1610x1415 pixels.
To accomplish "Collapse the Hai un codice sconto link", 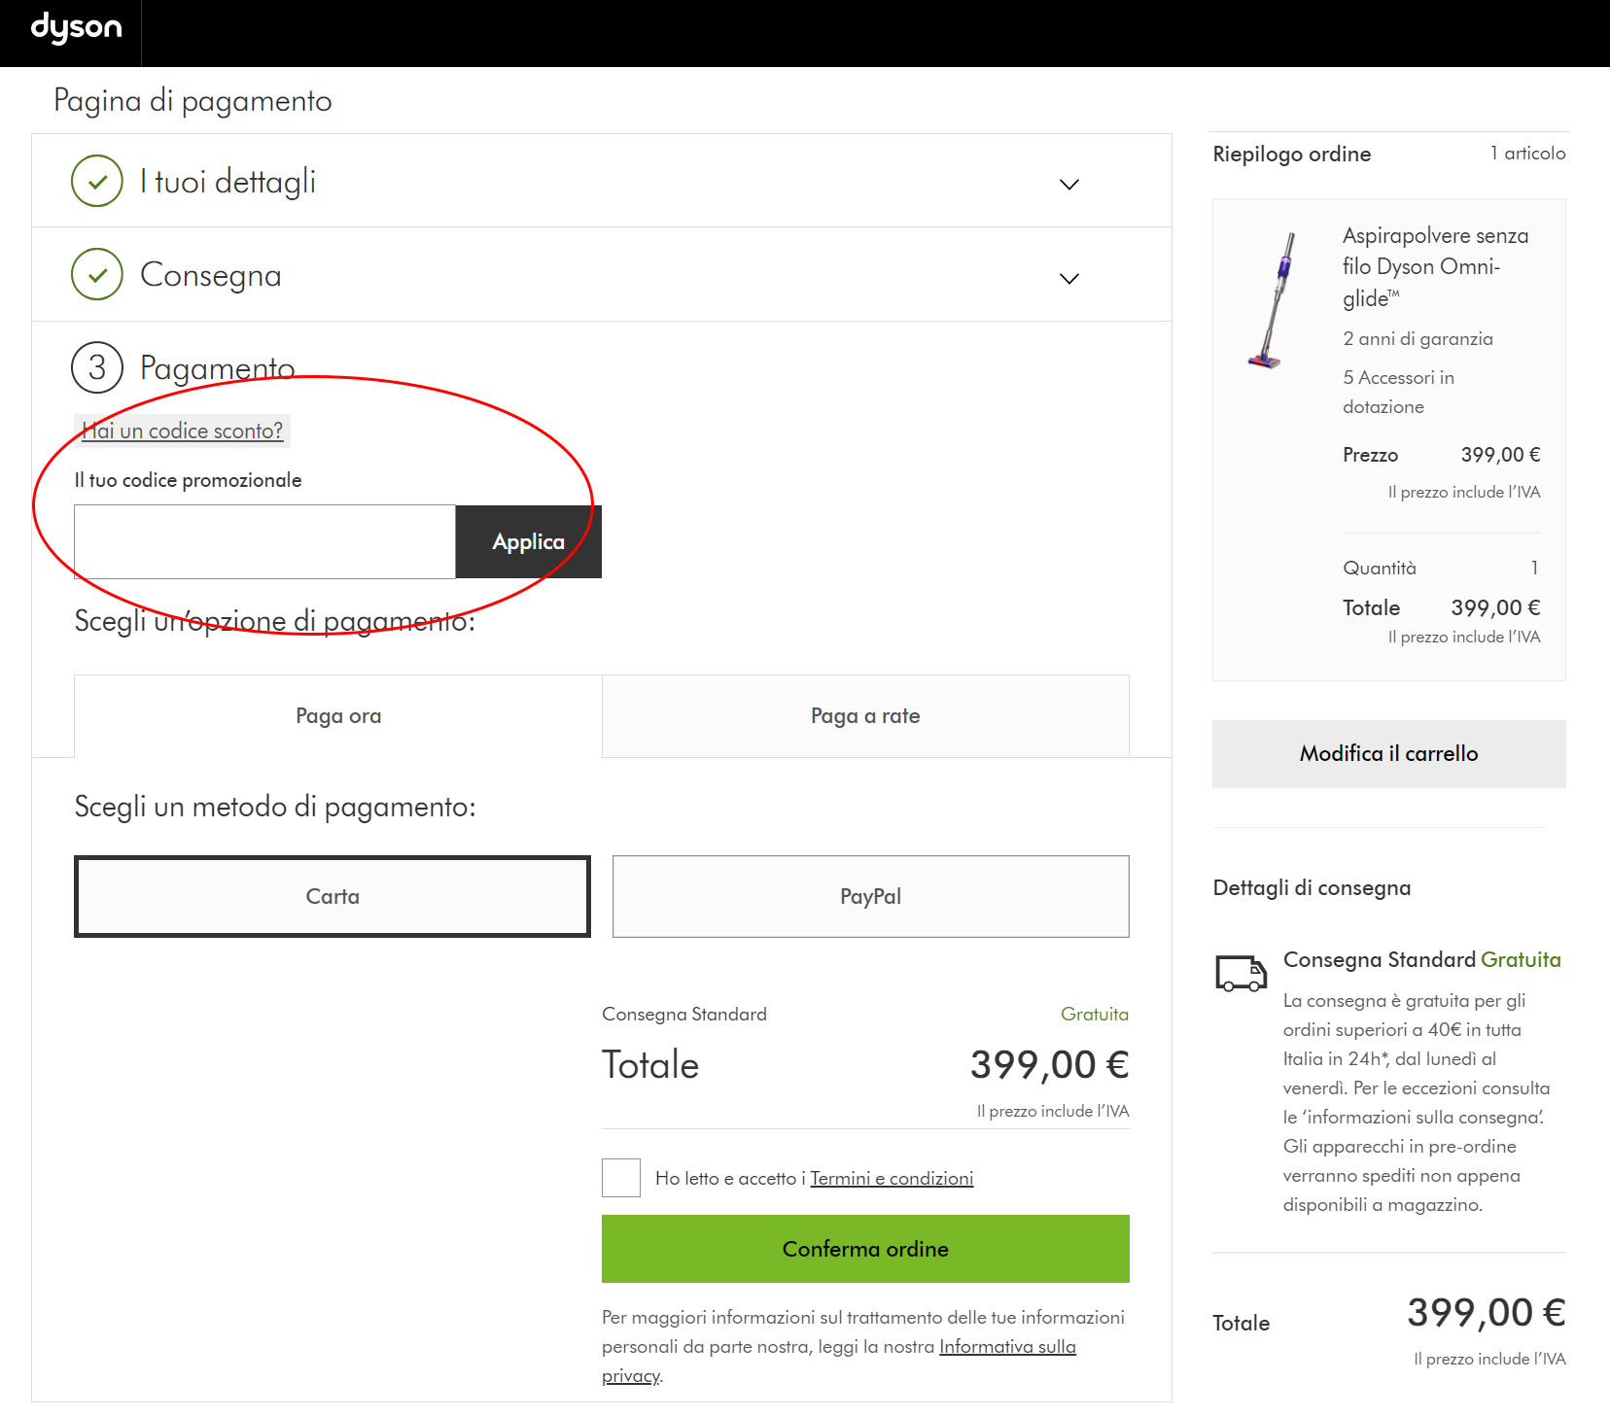I will tap(183, 431).
